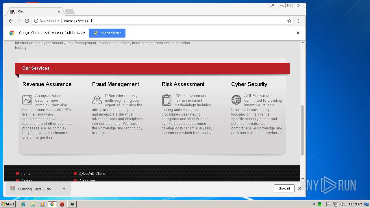This screenshot has height=208, width=370.
Task: Open the volume speaker icon
Action: pos(342,204)
